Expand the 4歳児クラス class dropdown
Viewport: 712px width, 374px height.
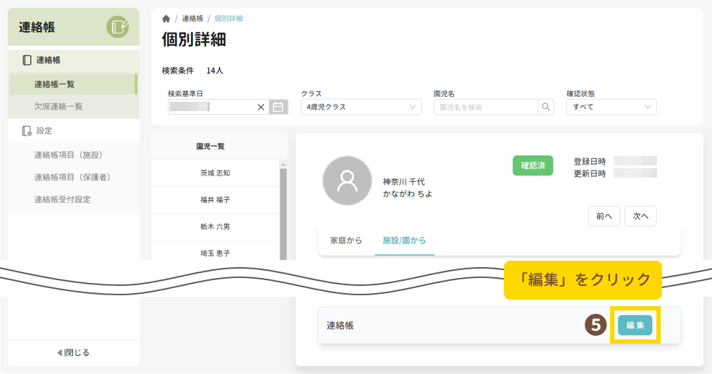(361, 107)
